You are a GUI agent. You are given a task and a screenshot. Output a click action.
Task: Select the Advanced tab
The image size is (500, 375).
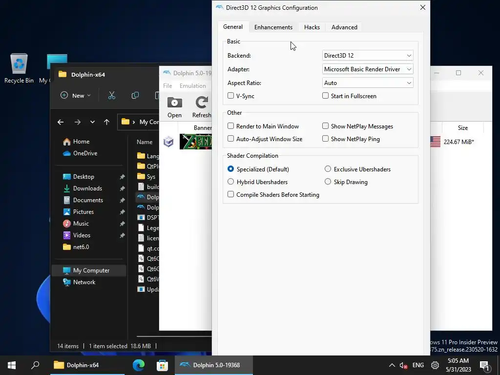344,27
